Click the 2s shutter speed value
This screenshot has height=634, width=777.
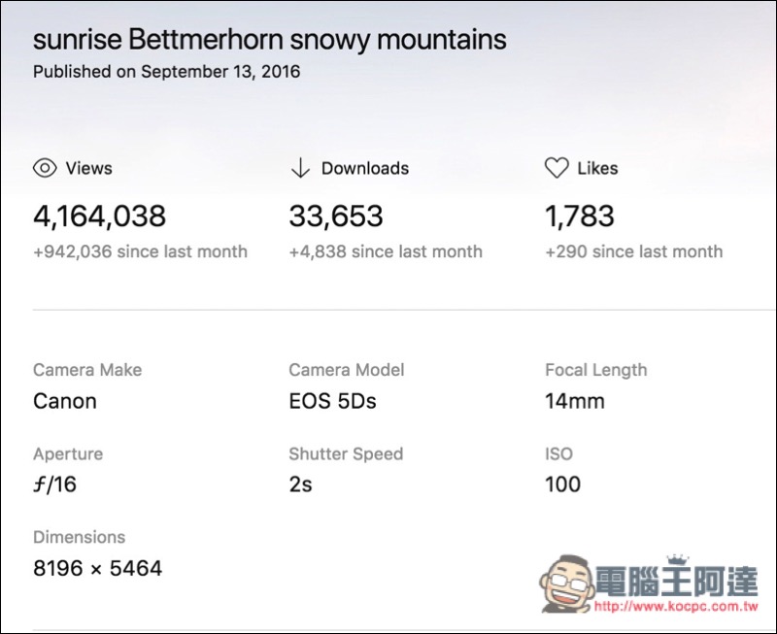click(301, 484)
